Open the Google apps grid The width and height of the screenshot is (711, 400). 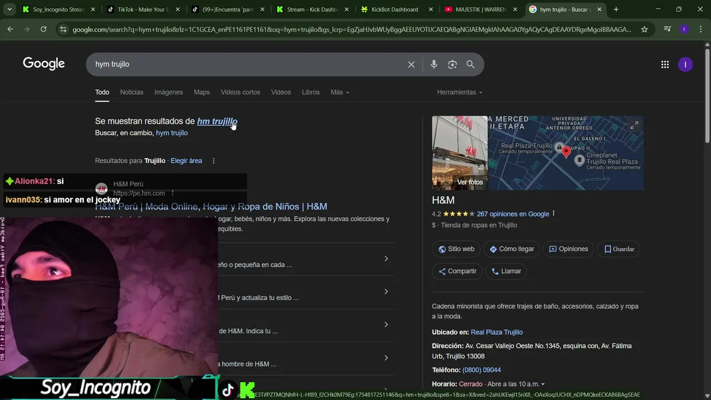[x=665, y=64]
